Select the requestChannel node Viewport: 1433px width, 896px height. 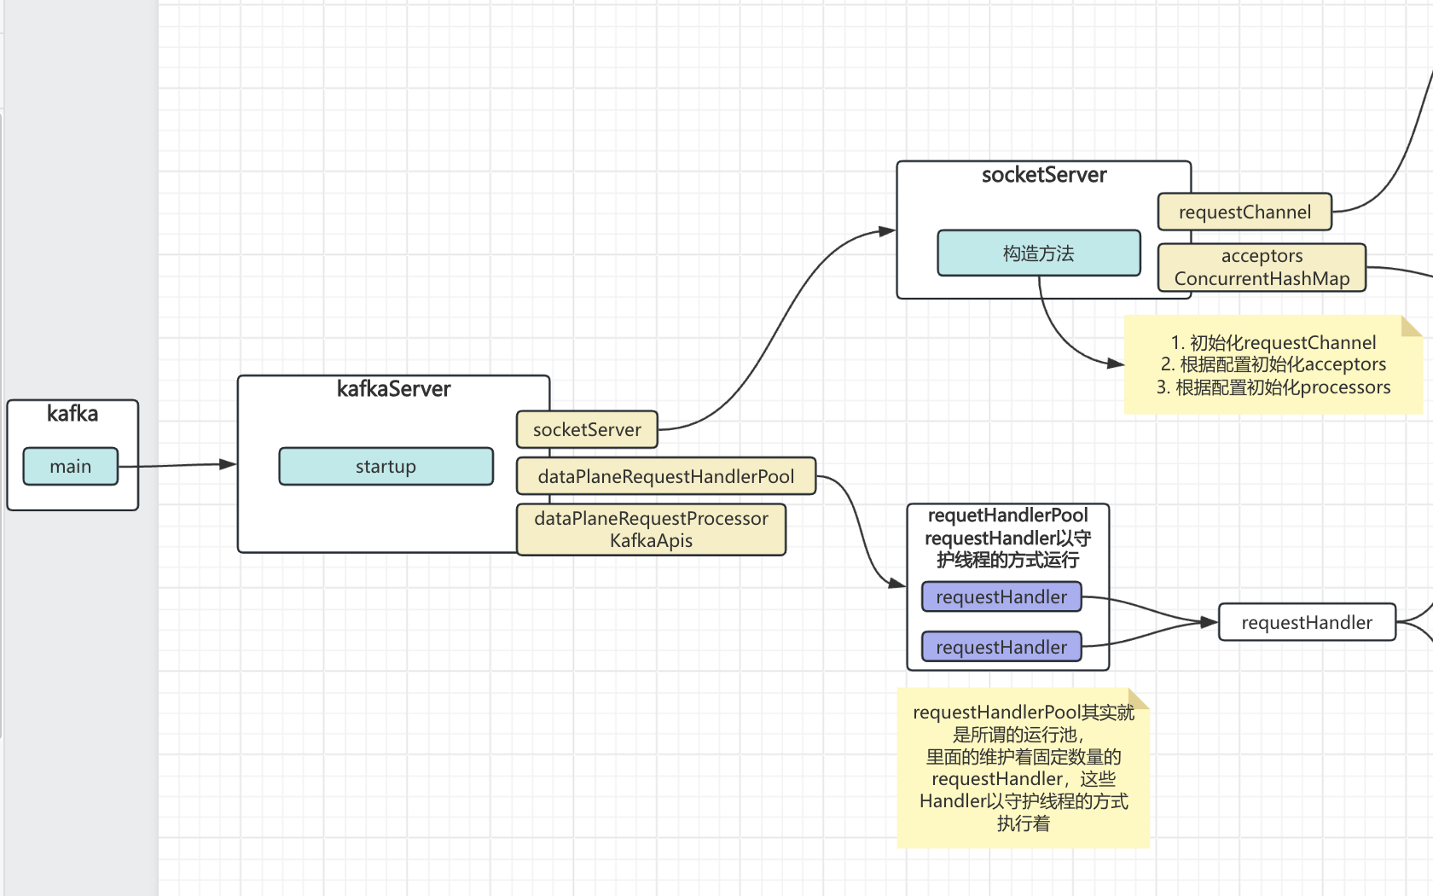[x=1244, y=212]
